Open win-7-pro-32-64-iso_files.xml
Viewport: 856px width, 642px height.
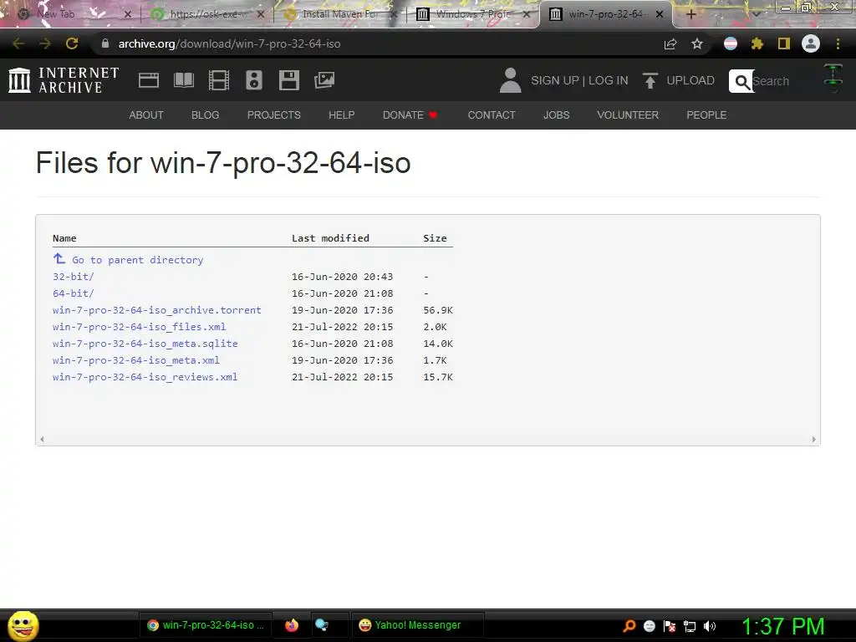click(140, 327)
